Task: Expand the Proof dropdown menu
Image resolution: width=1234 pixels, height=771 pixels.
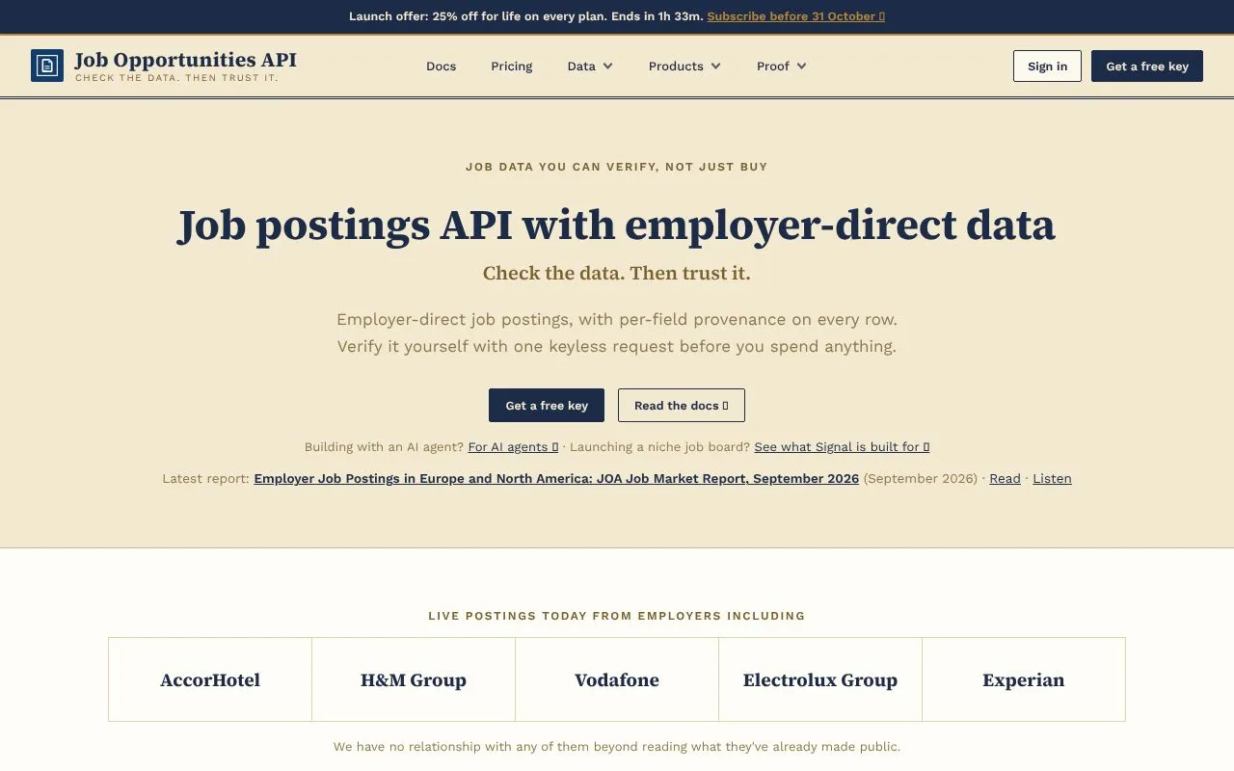Action: pos(781,66)
